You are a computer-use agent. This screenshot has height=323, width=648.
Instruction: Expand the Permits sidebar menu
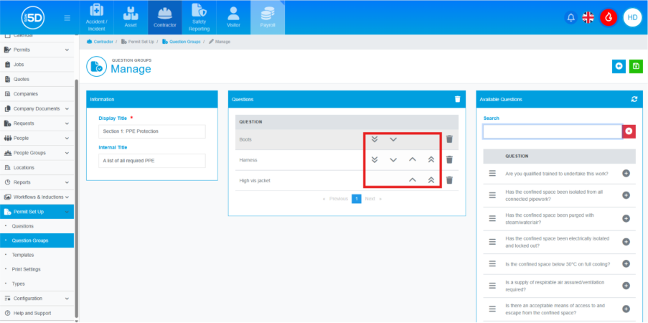(x=67, y=50)
